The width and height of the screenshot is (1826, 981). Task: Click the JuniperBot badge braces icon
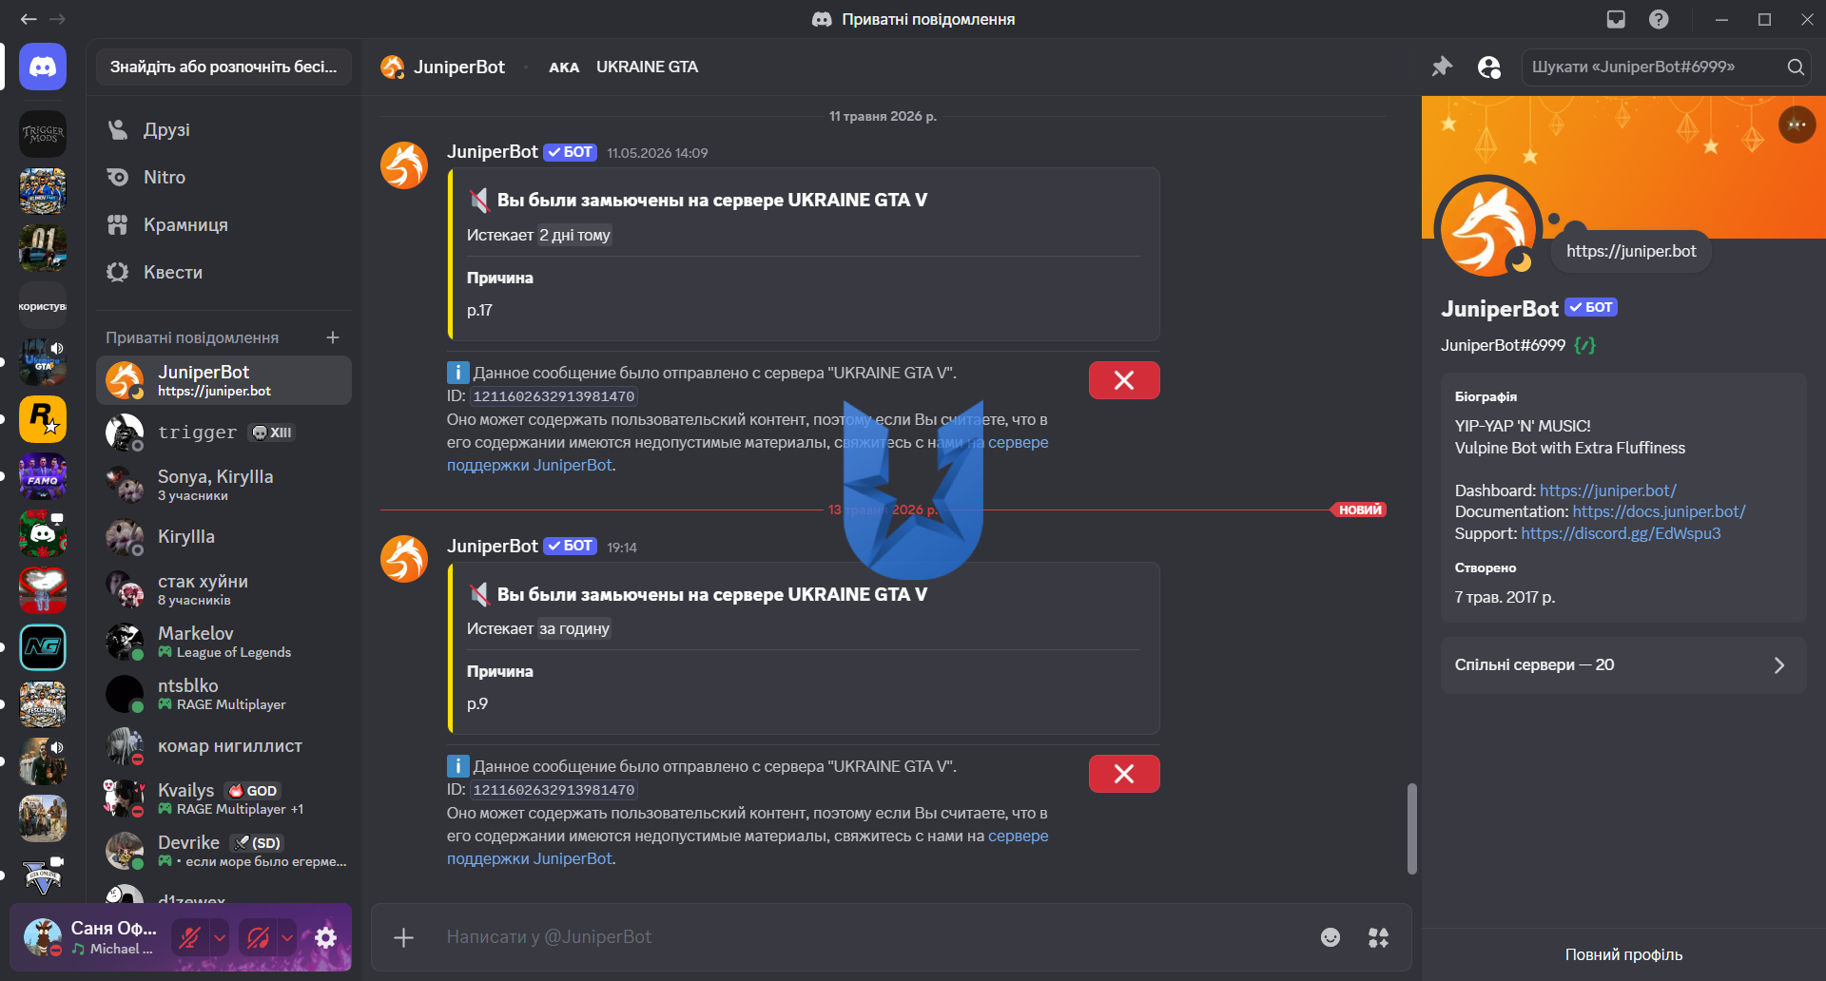coord(1584,345)
